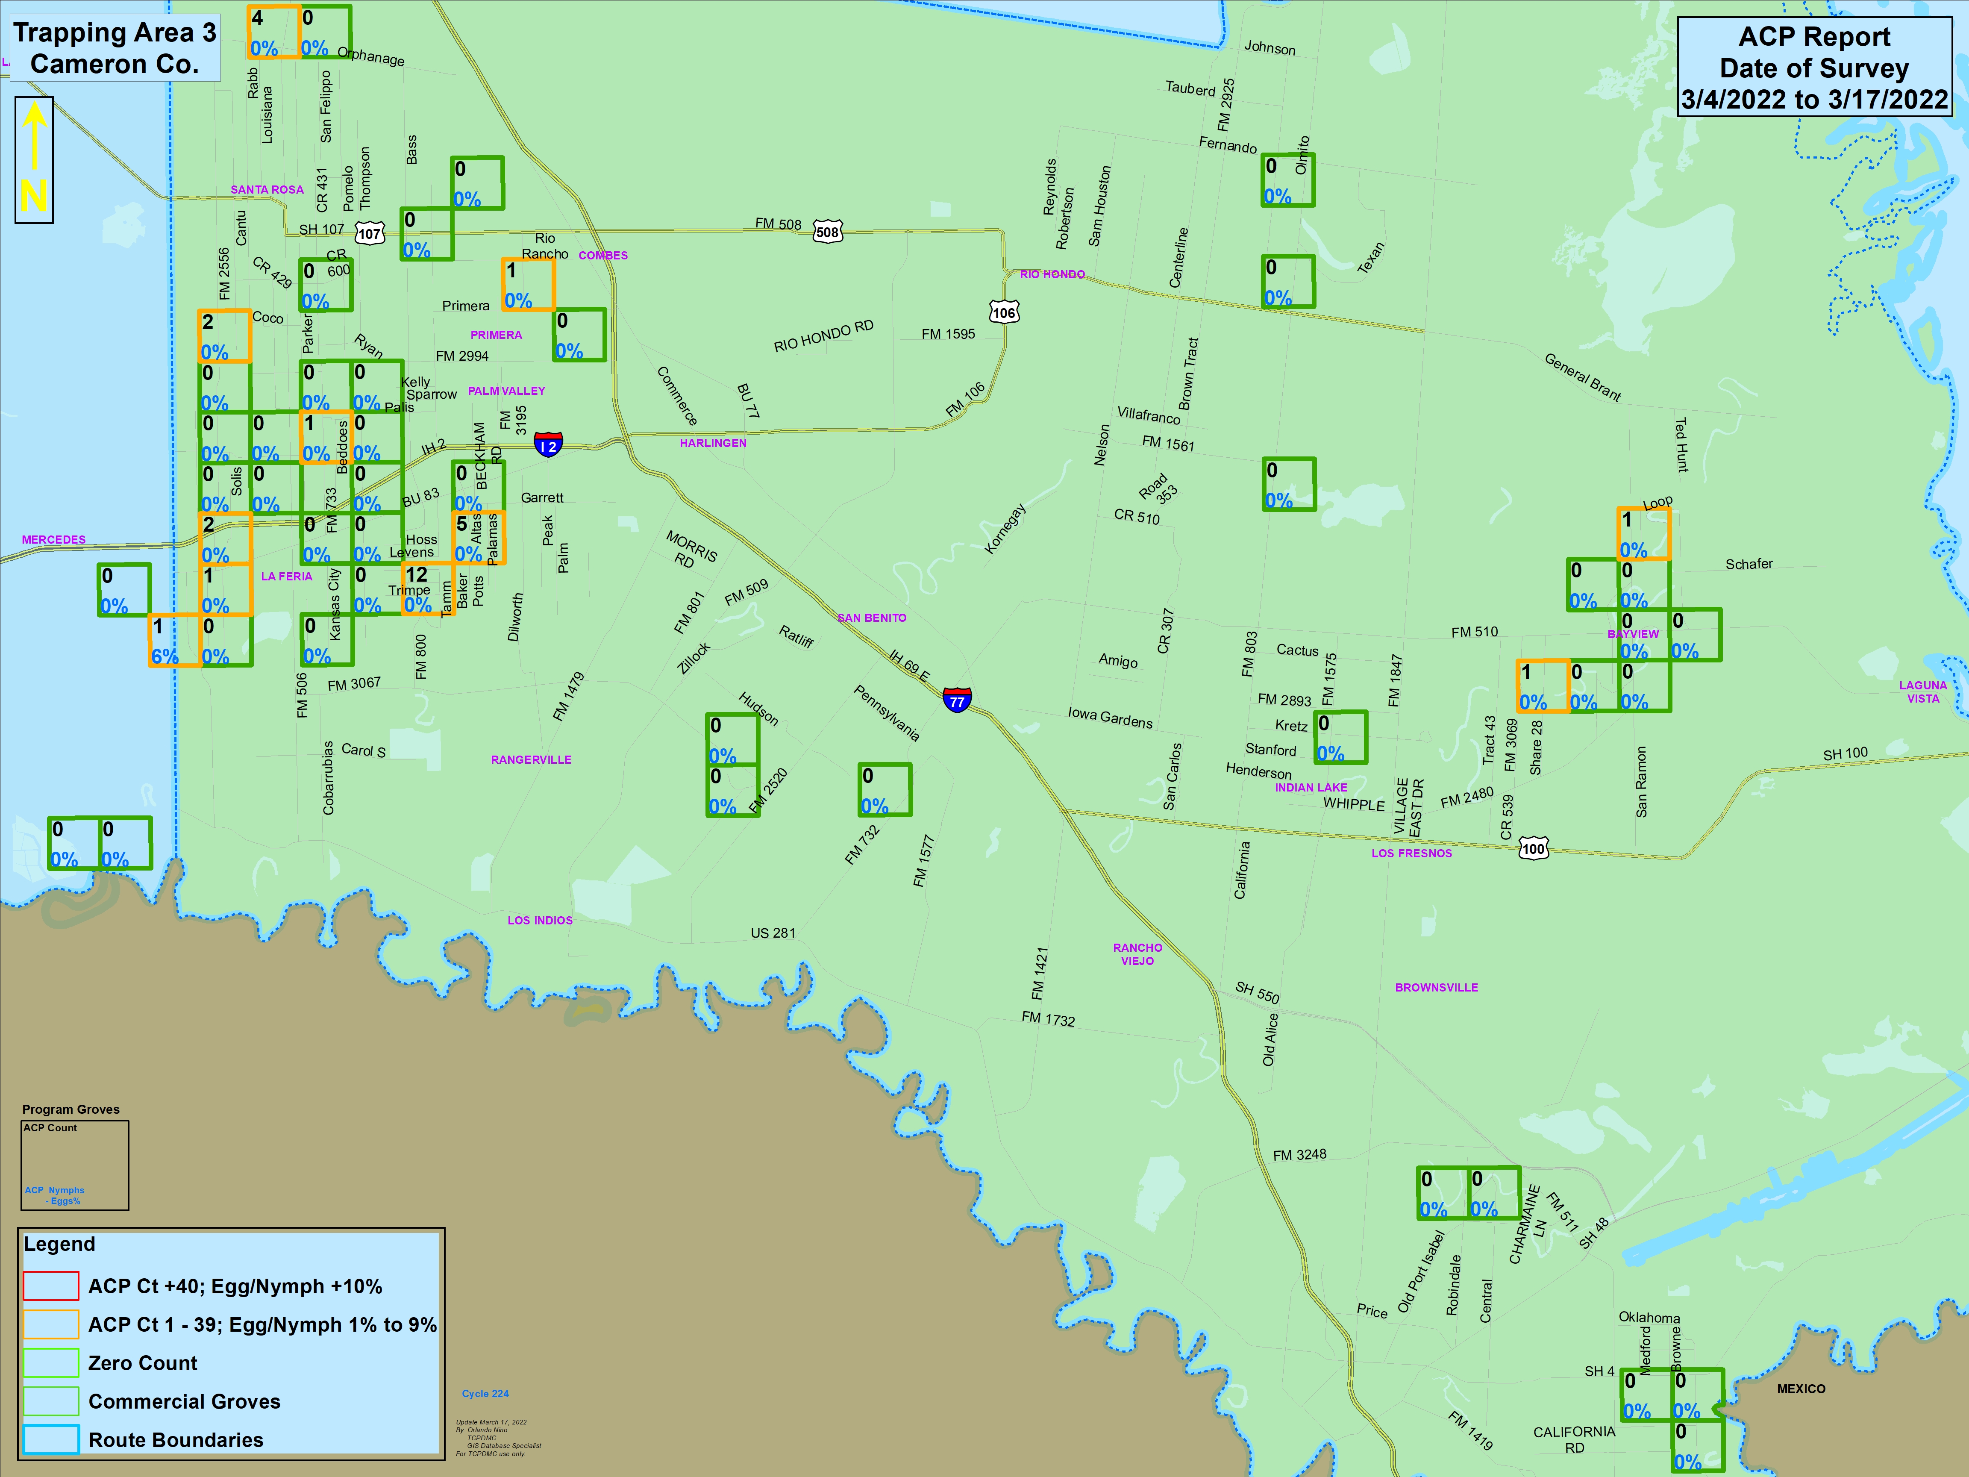Click the orange cell with count 5
The width and height of the screenshot is (1969, 1477).
[479, 538]
